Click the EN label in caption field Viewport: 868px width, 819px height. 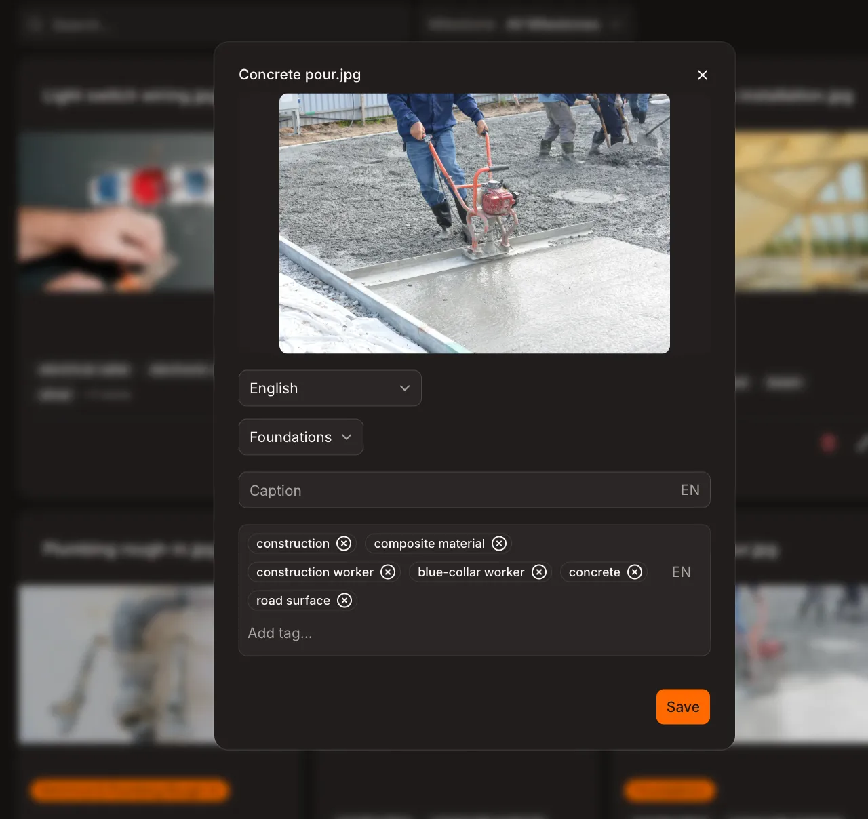click(x=690, y=490)
